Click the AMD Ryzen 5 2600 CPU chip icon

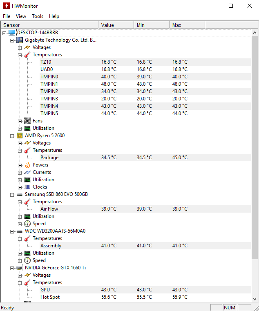pos(20,136)
